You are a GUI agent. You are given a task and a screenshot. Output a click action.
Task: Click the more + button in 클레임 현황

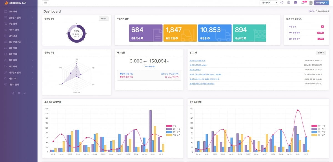(104, 19)
